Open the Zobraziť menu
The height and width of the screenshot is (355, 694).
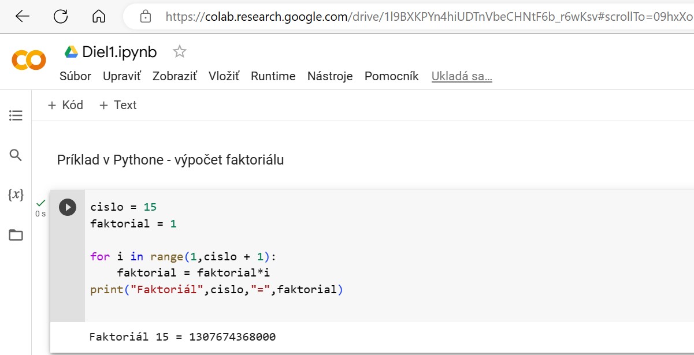pyautogui.click(x=175, y=76)
